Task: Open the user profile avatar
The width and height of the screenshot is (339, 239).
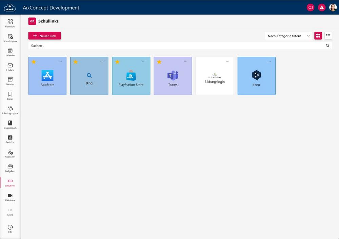Action: [333, 7]
